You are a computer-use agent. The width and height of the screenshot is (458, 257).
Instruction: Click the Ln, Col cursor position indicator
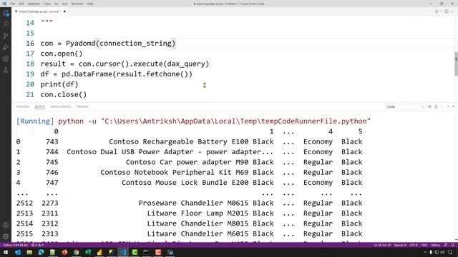click(x=382, y=245)
